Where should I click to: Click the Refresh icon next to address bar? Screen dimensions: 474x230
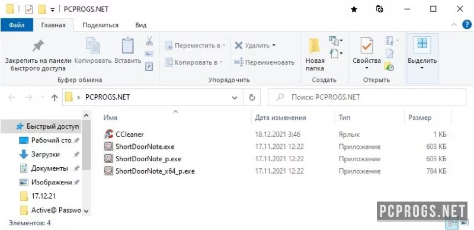click(x=252, y=97)
